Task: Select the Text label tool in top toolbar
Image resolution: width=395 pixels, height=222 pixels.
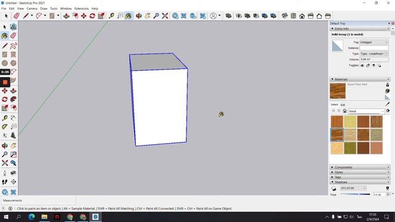Action: coord(120,16)
